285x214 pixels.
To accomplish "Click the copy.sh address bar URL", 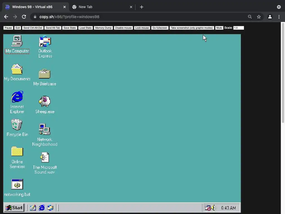I will point(69,17).
